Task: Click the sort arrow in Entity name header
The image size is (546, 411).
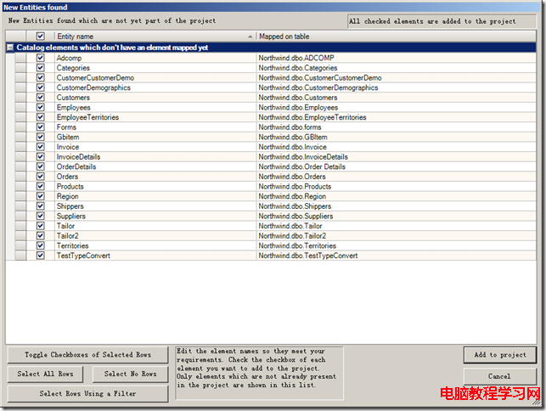Action: pos(250,37)
